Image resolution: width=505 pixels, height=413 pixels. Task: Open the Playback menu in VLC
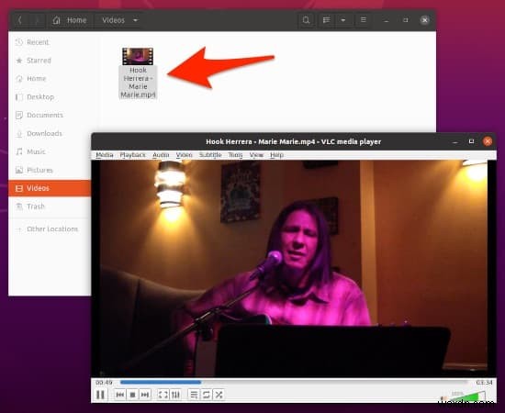coord(133,155)
